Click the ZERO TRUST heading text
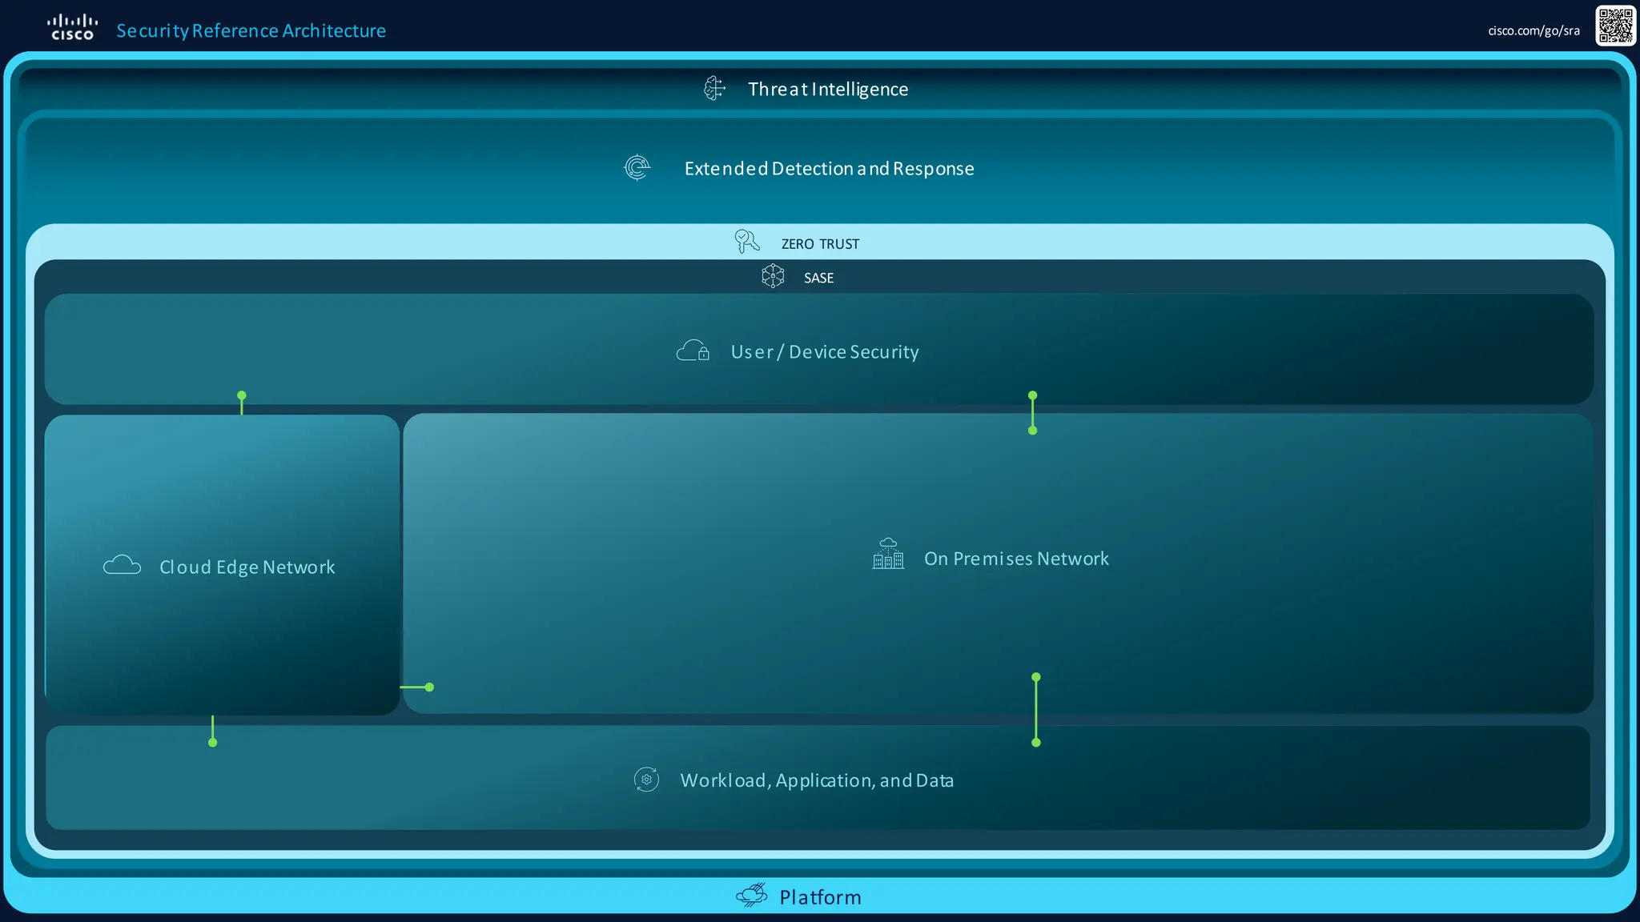 820,244
